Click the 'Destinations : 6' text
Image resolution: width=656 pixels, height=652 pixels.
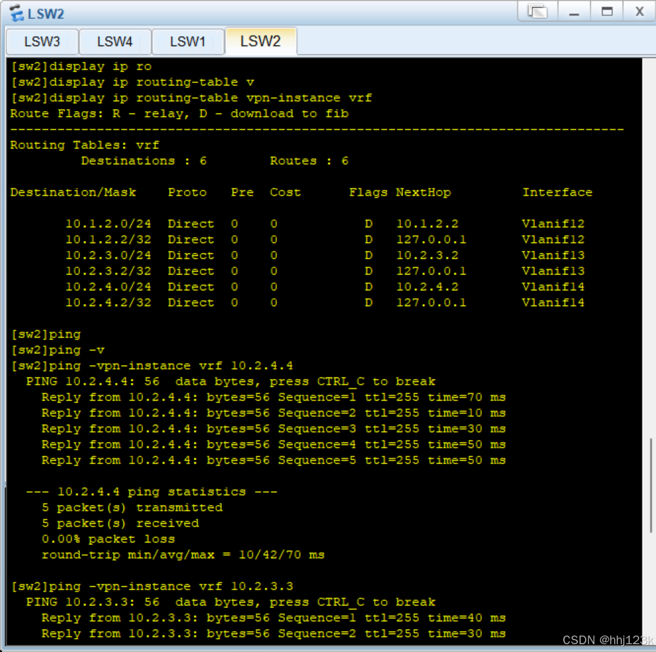[144, 161]
